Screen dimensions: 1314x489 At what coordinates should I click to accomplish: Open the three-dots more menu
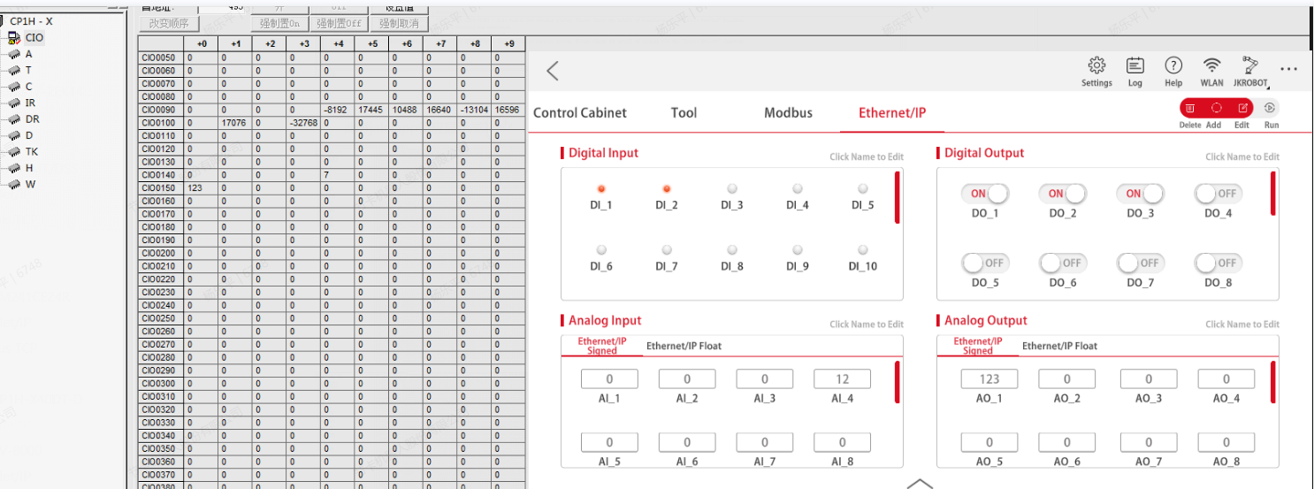pos(1288,69)
